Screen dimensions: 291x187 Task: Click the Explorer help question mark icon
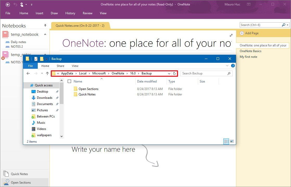pyautogui.click(x=233, y=66)
